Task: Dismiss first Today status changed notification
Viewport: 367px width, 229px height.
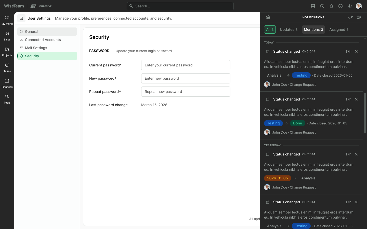Action: 356,51
